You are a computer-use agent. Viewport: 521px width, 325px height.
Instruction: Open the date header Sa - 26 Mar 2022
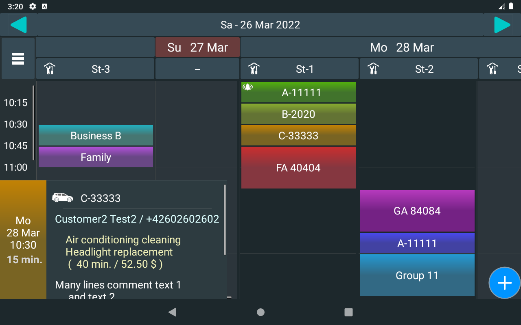click(260, 25)
